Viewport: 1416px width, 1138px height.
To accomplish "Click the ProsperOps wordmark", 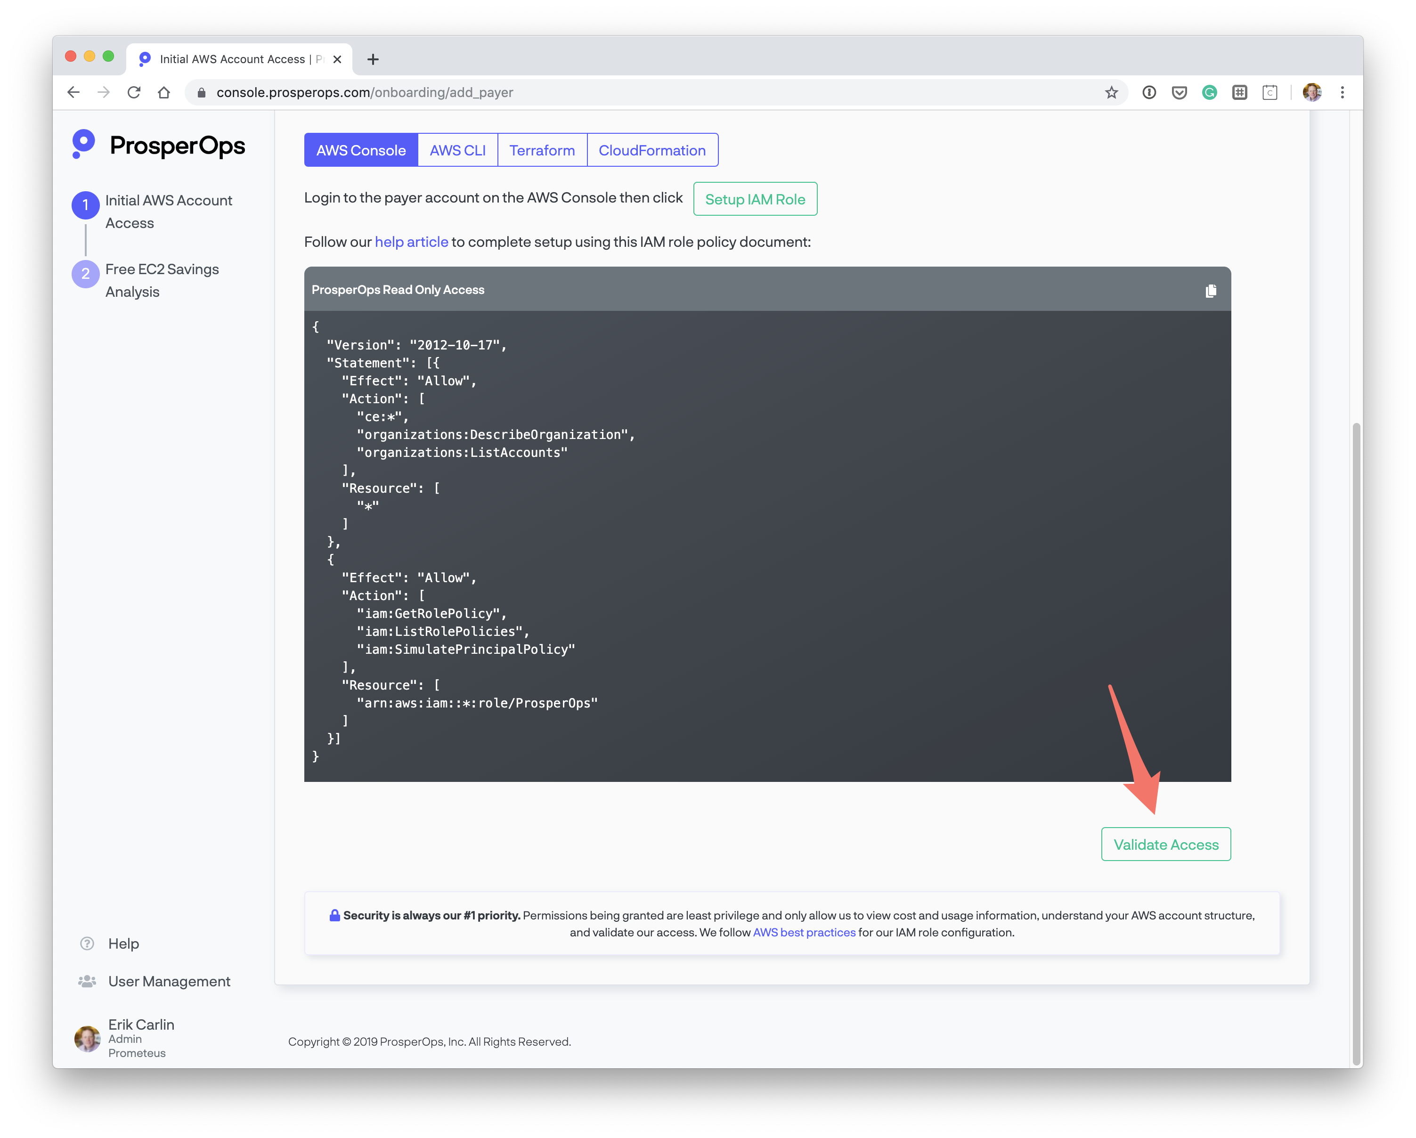I will (177, 145).
